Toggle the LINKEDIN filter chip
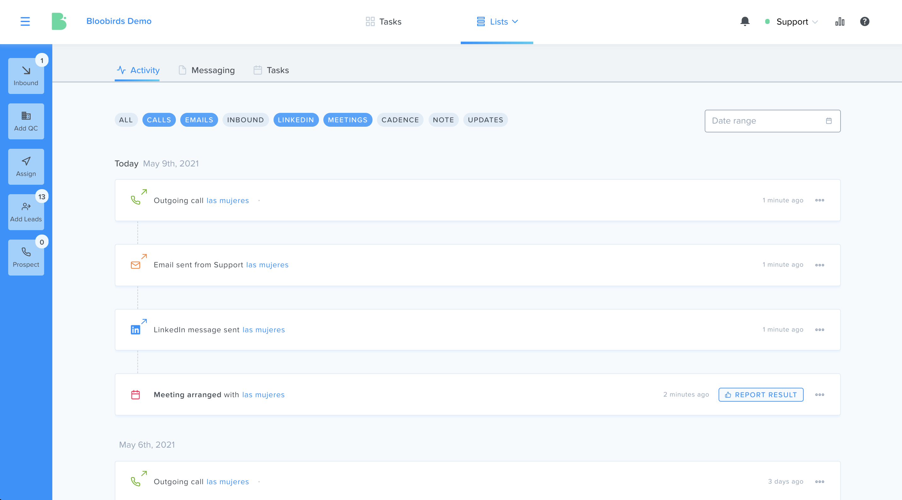Viewport: 902px width, 500px height. point(296,120)
